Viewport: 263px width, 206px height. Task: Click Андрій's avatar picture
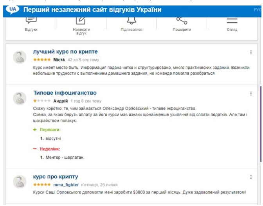(x=20, y=98)
